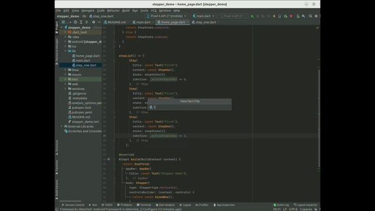Open the VCS menu
375x211 pixels.
[154, 11]
